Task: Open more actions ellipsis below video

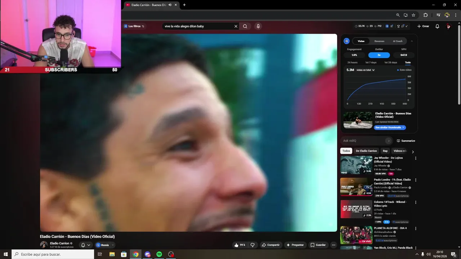Action: [x=334, y=245]
